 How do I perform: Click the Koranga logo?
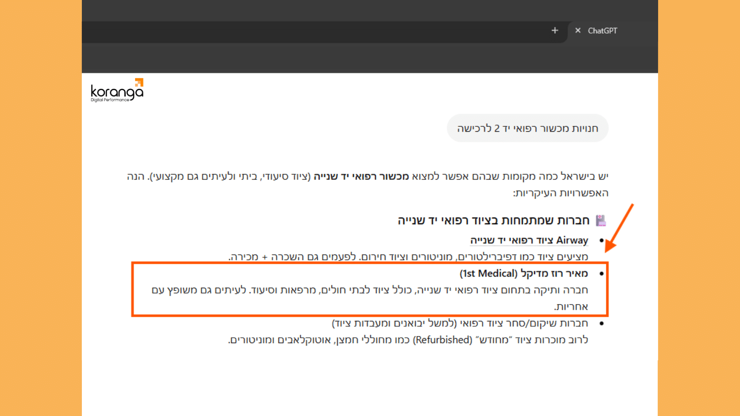[x=117, y=90]
